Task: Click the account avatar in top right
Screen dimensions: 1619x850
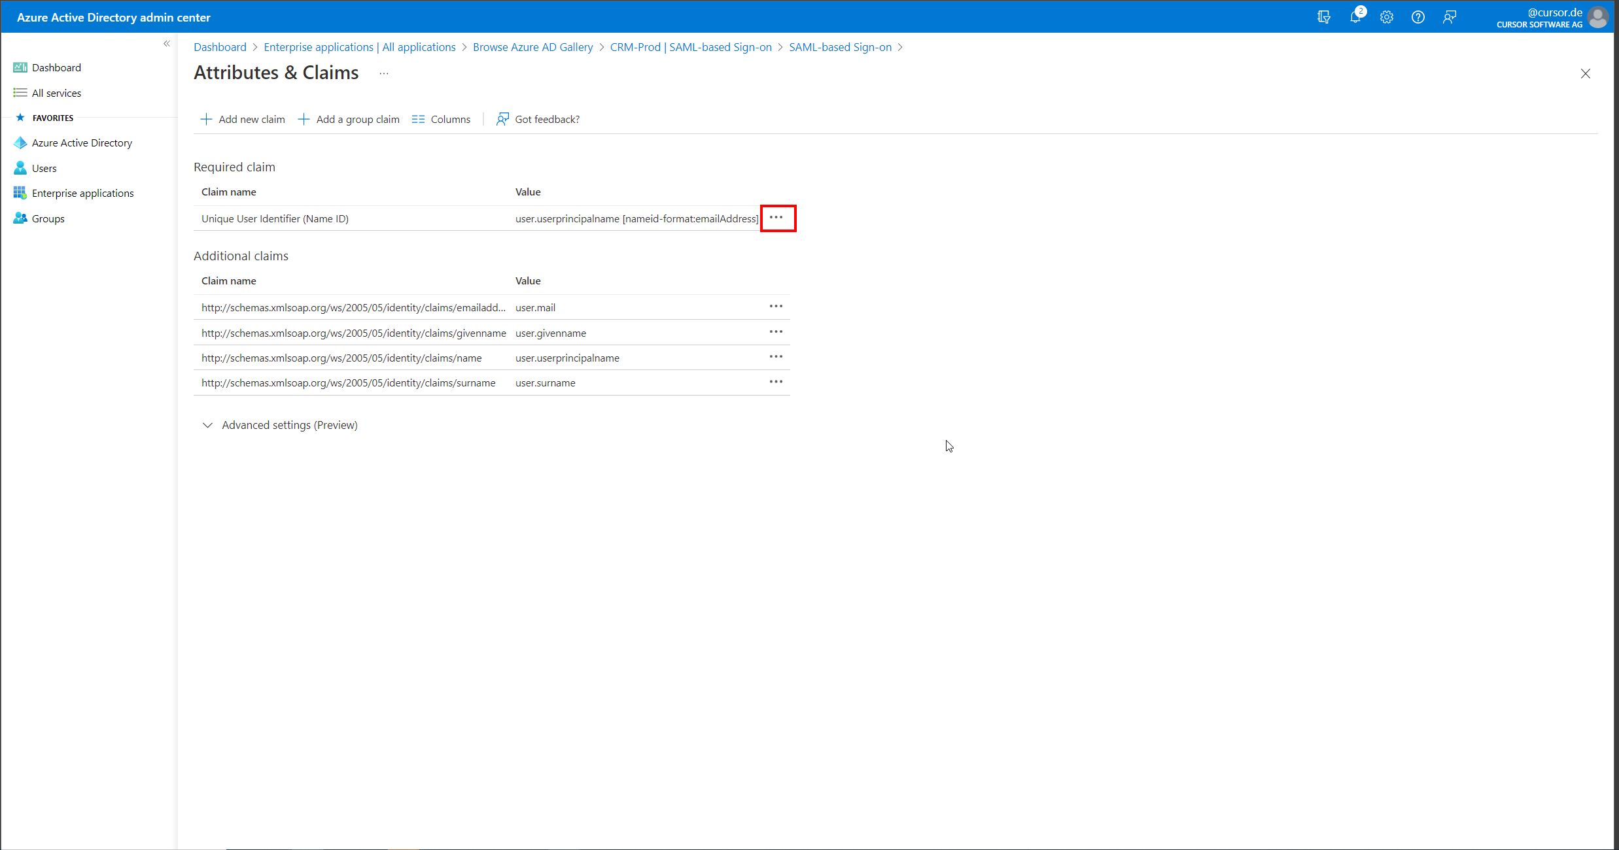Action: pos(1597,18)
